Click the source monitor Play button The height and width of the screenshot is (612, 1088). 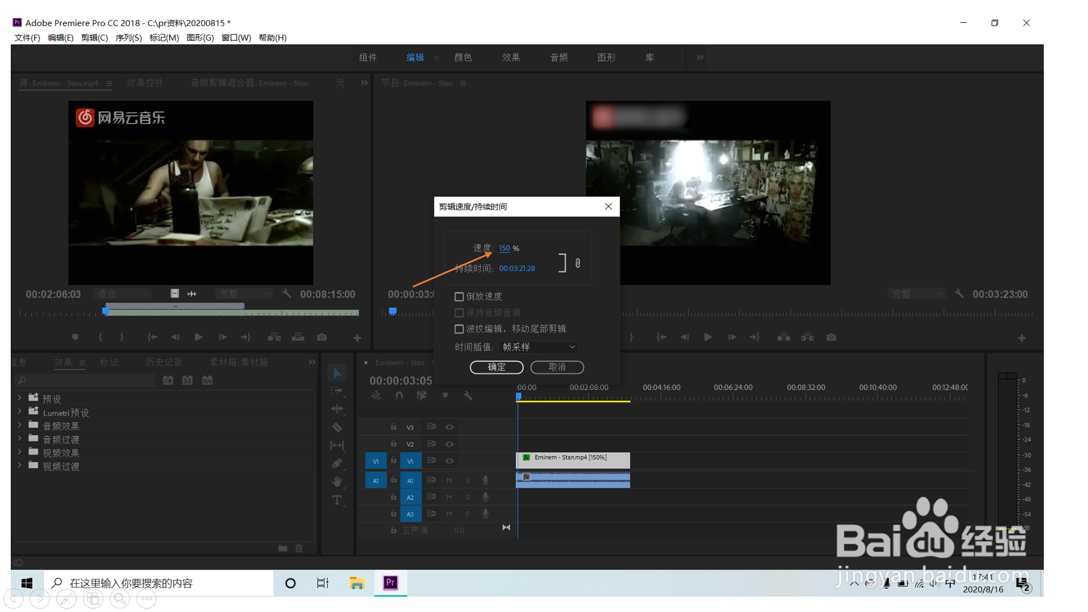[x=198, y=337]
